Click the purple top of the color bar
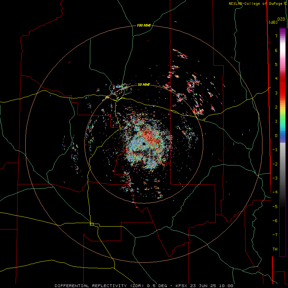This screenshot has width=288, height=288. click(283, 31)
